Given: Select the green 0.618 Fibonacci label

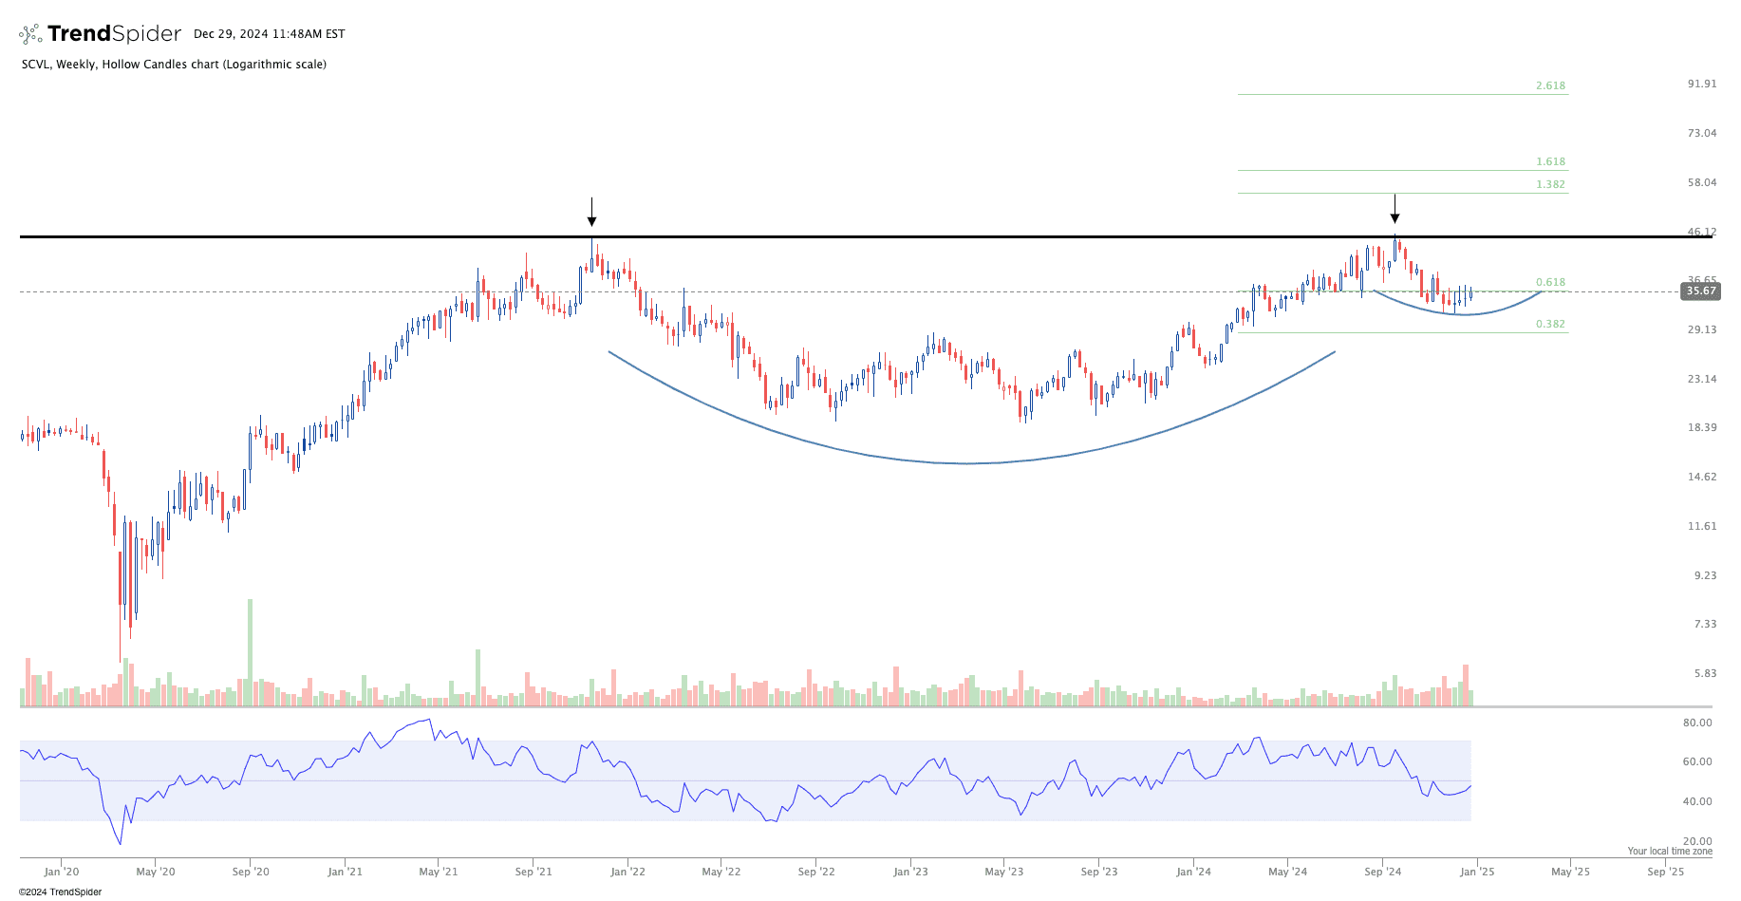Looking at the screenshot, I should coord(1550,283).
